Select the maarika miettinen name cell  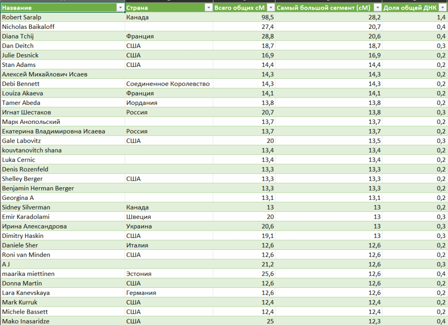pos(28,274)
